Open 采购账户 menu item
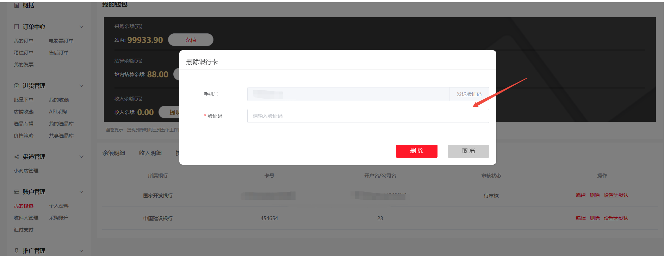Viewport: 664px width, 256px height. (x=59, y=218)
